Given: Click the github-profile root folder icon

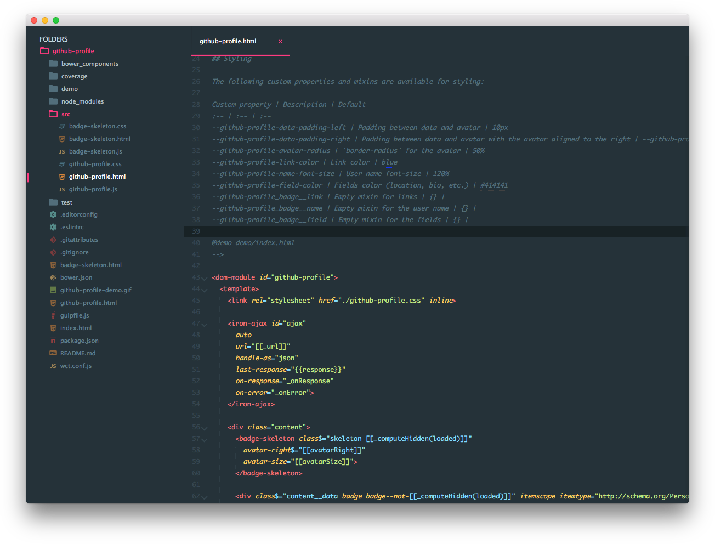Looking at the screenshot, I should point(44,51).
